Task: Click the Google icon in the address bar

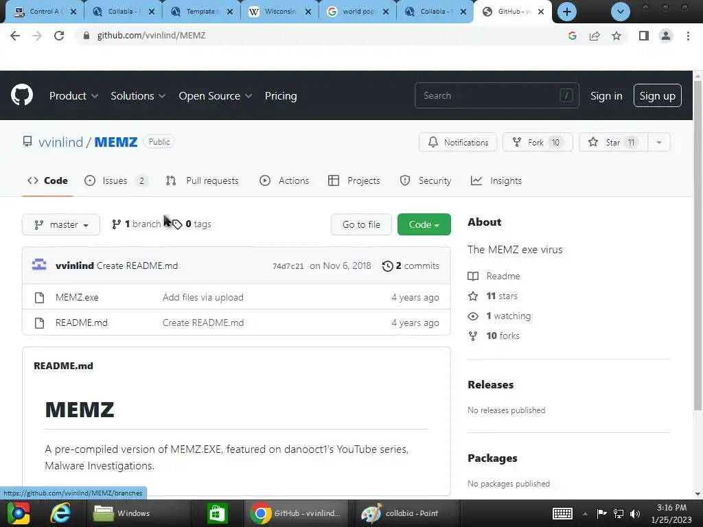Action: [572, 36]
